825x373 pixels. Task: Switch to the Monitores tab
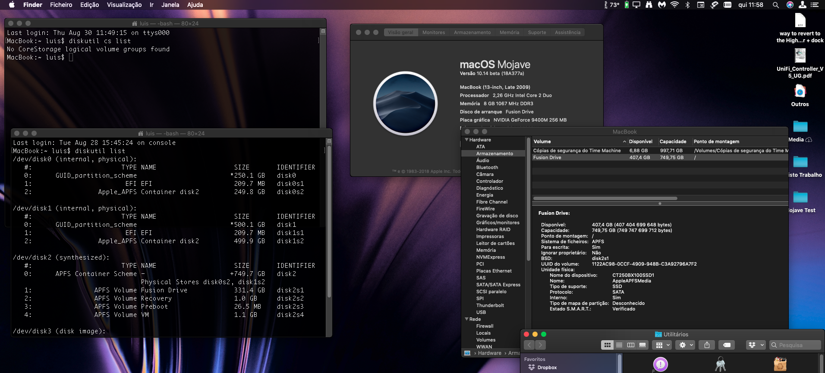(x=434, y=32)
